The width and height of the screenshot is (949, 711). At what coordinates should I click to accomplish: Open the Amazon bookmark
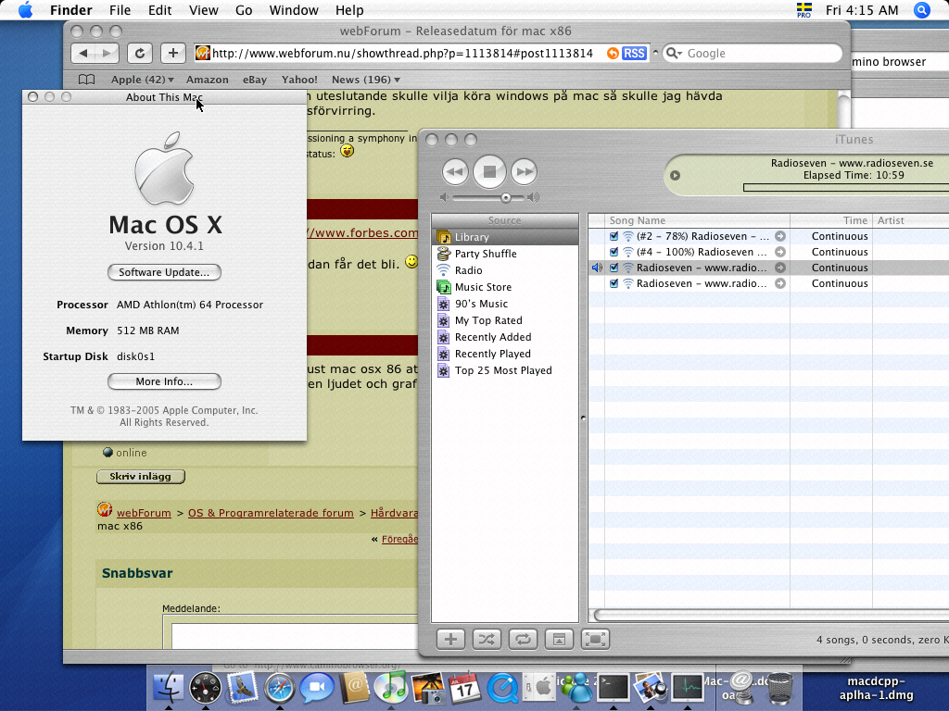(207, 80)
